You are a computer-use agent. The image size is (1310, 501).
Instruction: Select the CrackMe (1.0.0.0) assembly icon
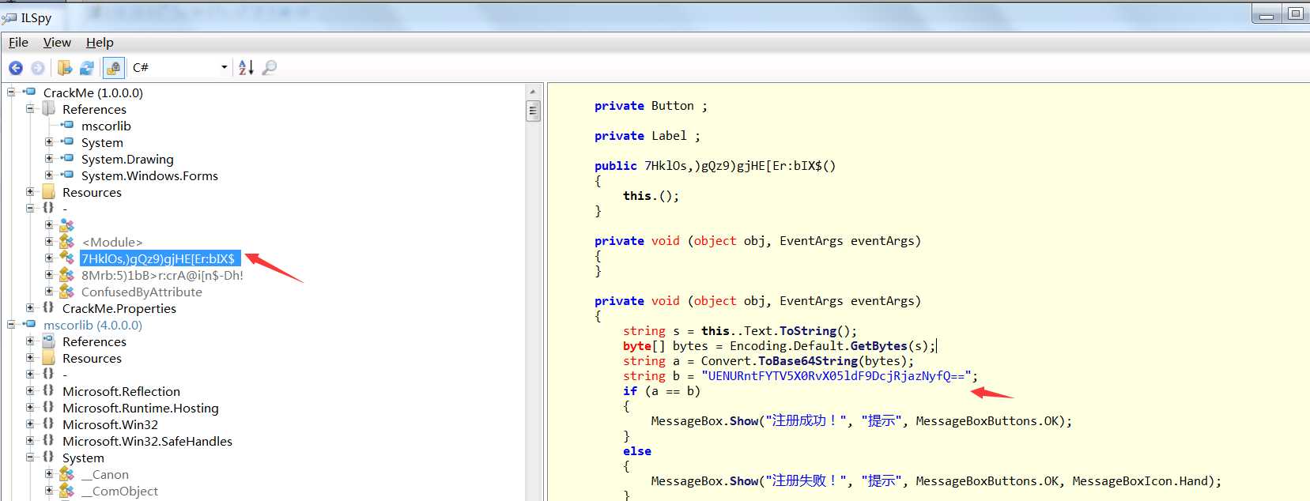pos(29,92)
